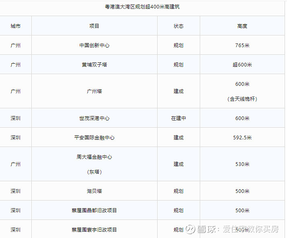Click 500米 in the 湖贝塔 row
The width and height of the screenshot is (287, 238).
click(x=242, y=191)
